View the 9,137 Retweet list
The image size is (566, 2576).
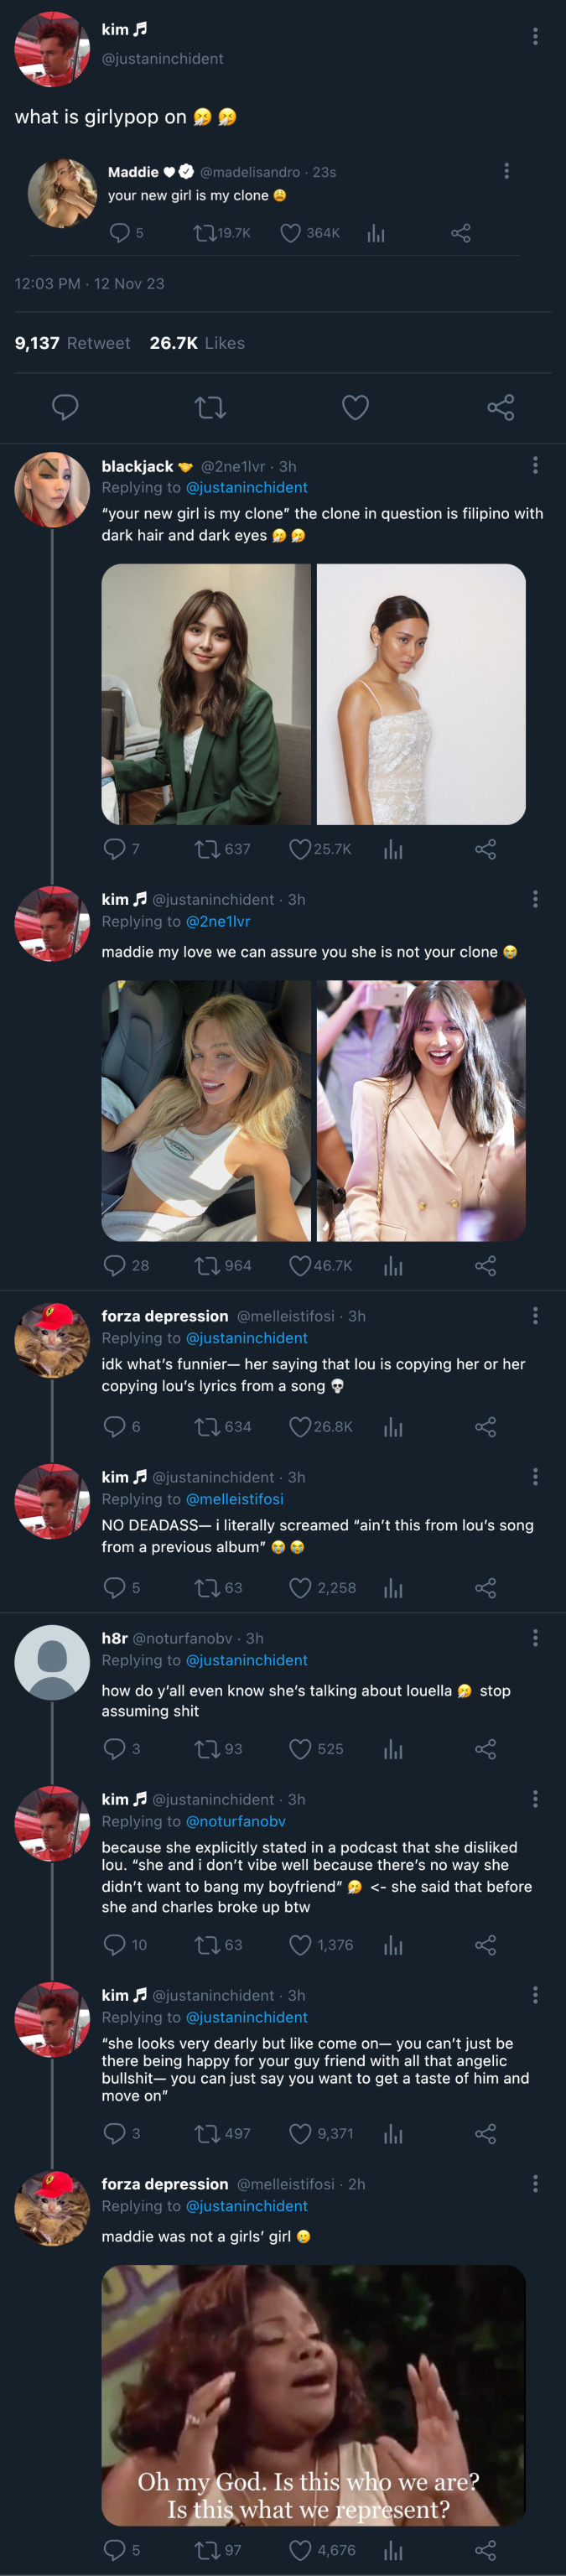(x=72, y=343)
